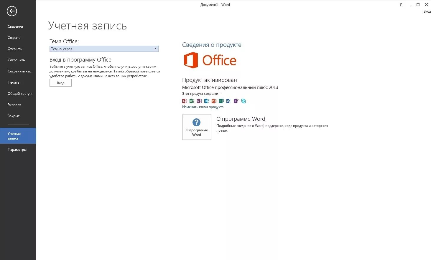Click the Word icon under product contents
The width and height of the screenshot is (431, 260).
pyautogui.click(x=229, y=101)
